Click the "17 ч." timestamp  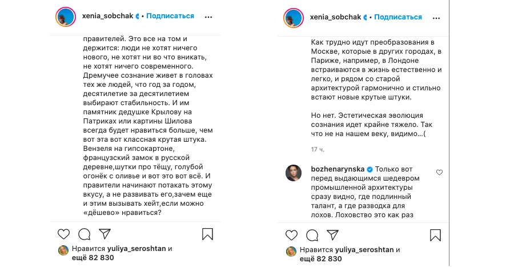pyautogui.click(x=318, y=149)
